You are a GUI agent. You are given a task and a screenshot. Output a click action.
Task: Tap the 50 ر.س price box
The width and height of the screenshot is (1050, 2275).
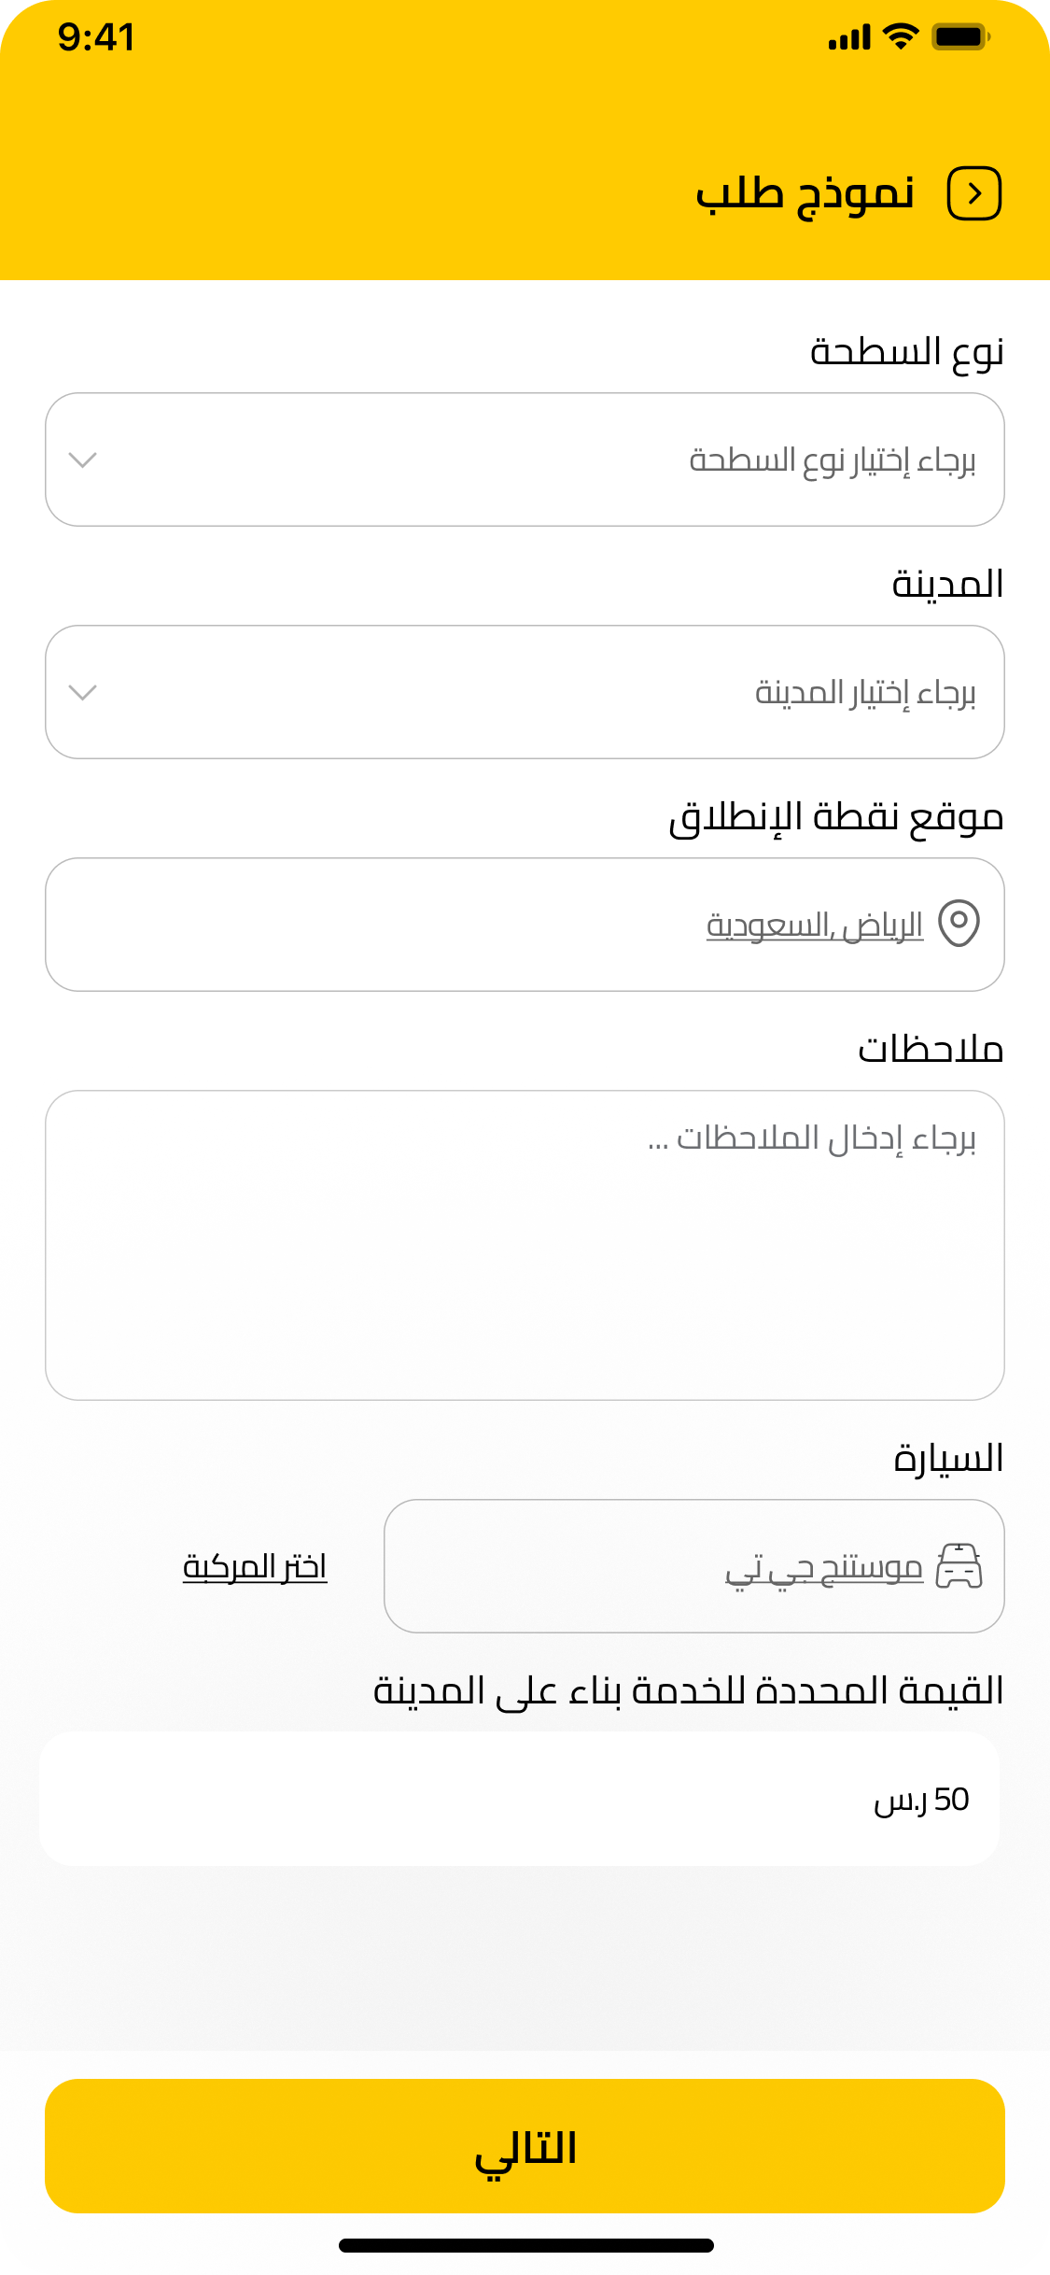(x=519, y=1799)
